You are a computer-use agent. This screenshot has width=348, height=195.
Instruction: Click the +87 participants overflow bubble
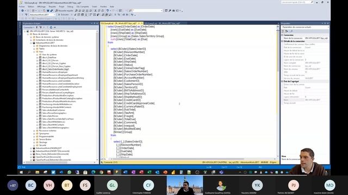(x=13, y=185)
